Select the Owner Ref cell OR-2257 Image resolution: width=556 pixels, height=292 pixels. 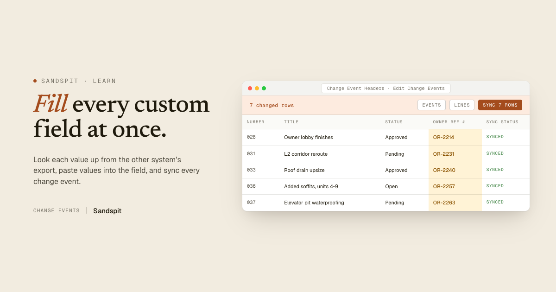pyautogui.click(x=455, y=186)
